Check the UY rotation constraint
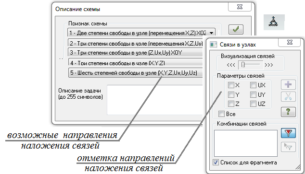This screenshot has width=305, height=174. pyautogui.click(x=253, y=94)
